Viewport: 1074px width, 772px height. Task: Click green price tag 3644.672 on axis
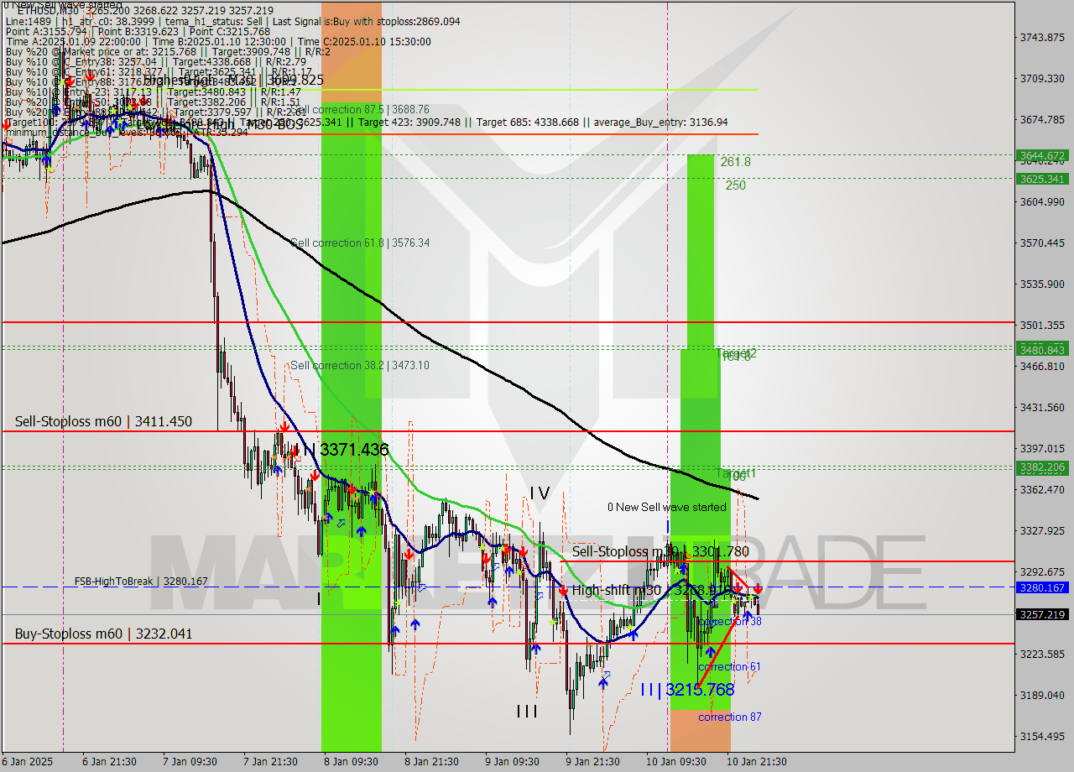[x=1042, y=155]
